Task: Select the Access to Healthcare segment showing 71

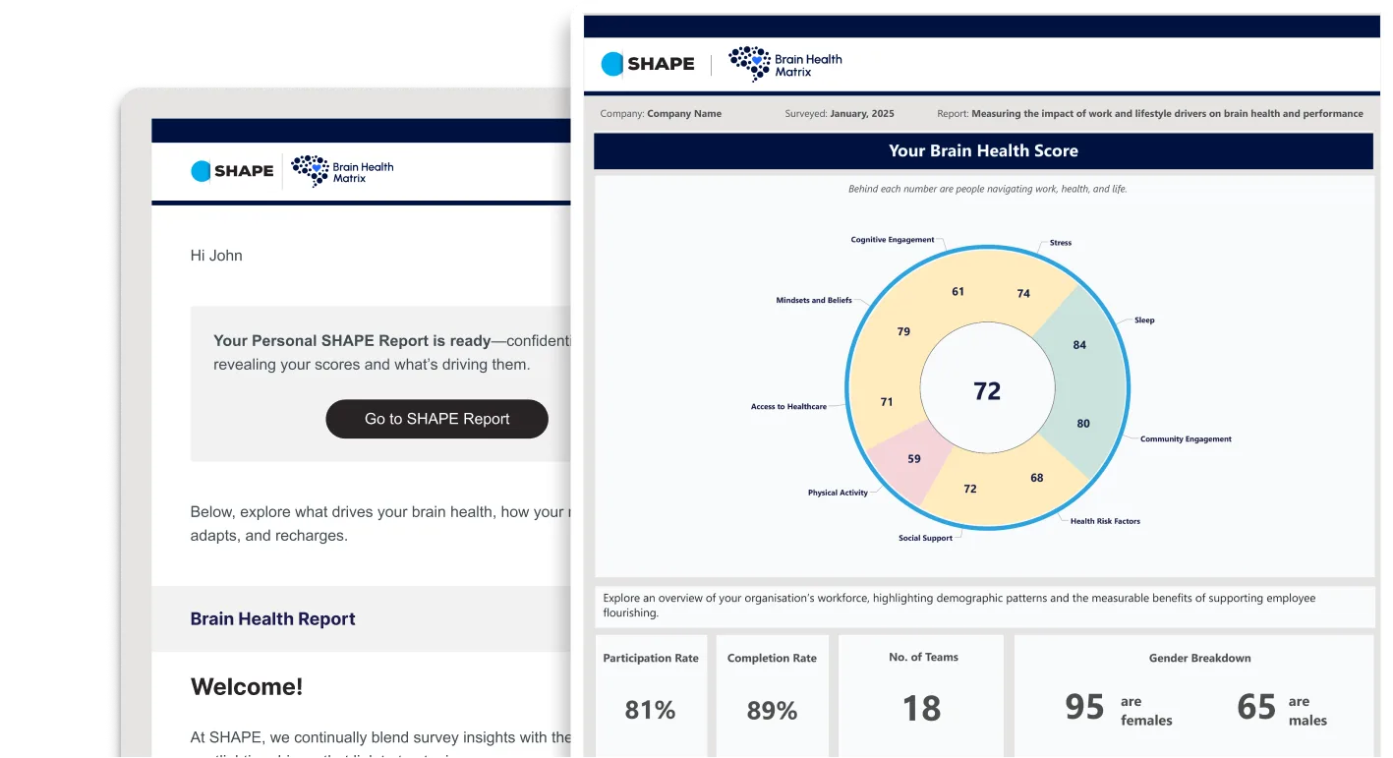Action: (x=887, y=402)
